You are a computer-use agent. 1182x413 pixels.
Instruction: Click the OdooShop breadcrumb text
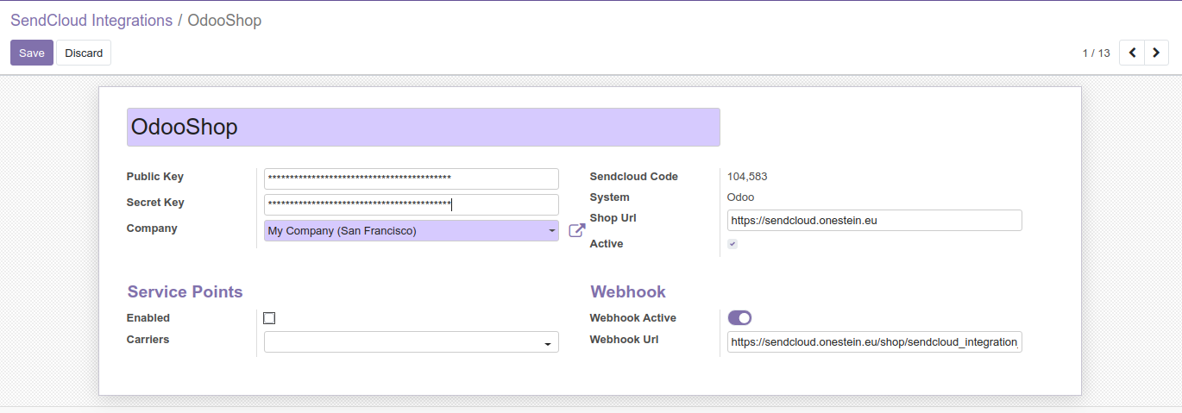pyautogui.click(x=224, y=21)
